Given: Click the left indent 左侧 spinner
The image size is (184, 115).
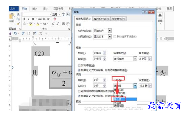Looking at the screenshot, I should [104, 53].
